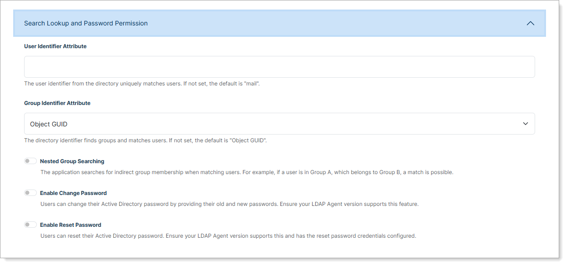Click the help text mentioning default "mail"
This screenshot has width=566, height=265.
[x=142, y=84]
